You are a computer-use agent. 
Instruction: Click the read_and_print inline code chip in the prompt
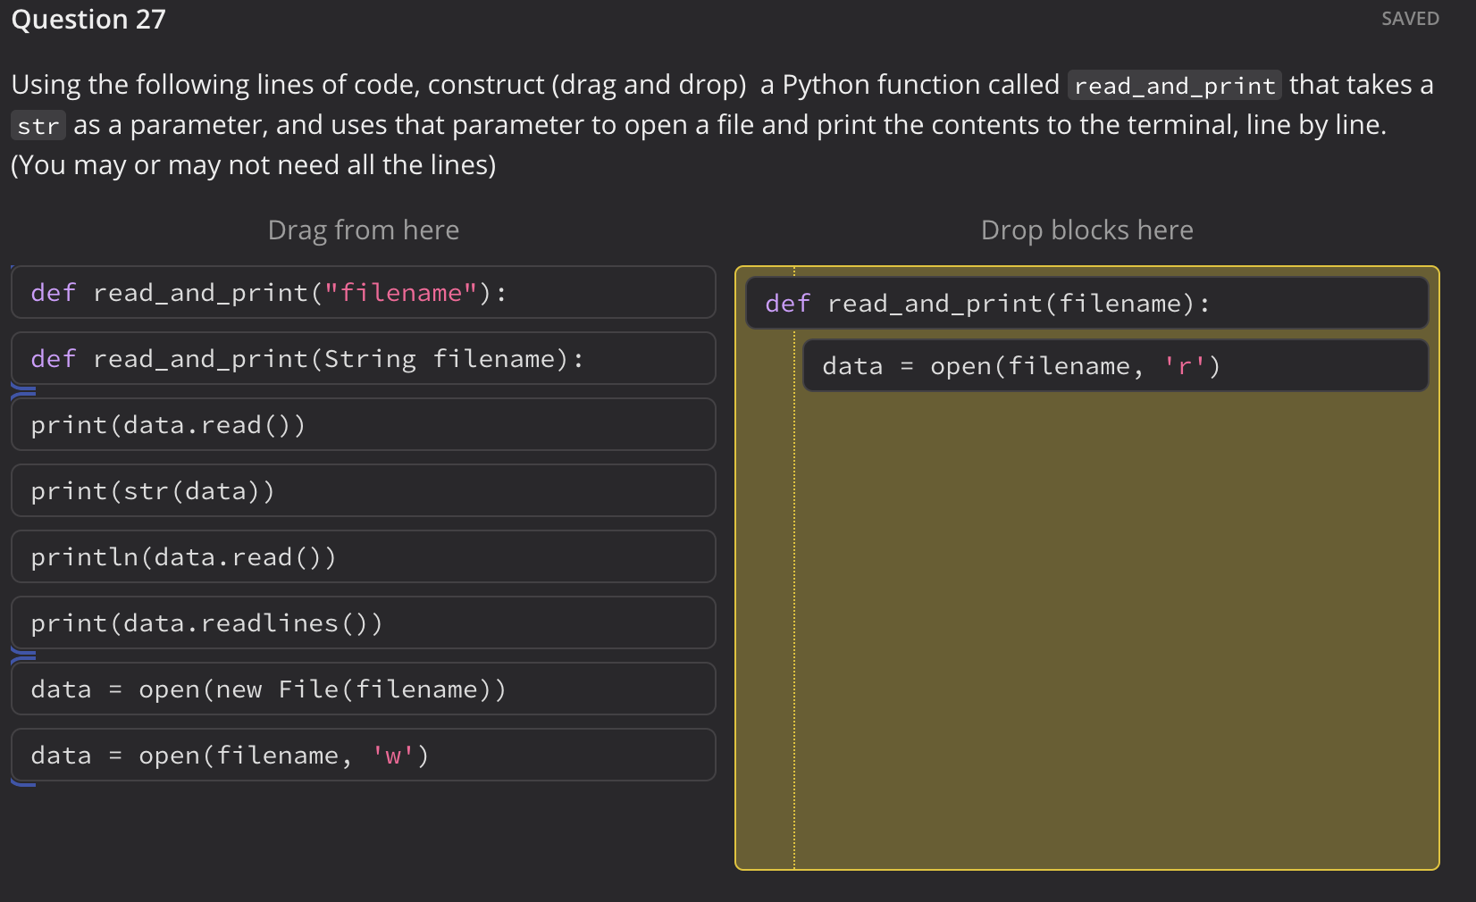[1173, 85]
